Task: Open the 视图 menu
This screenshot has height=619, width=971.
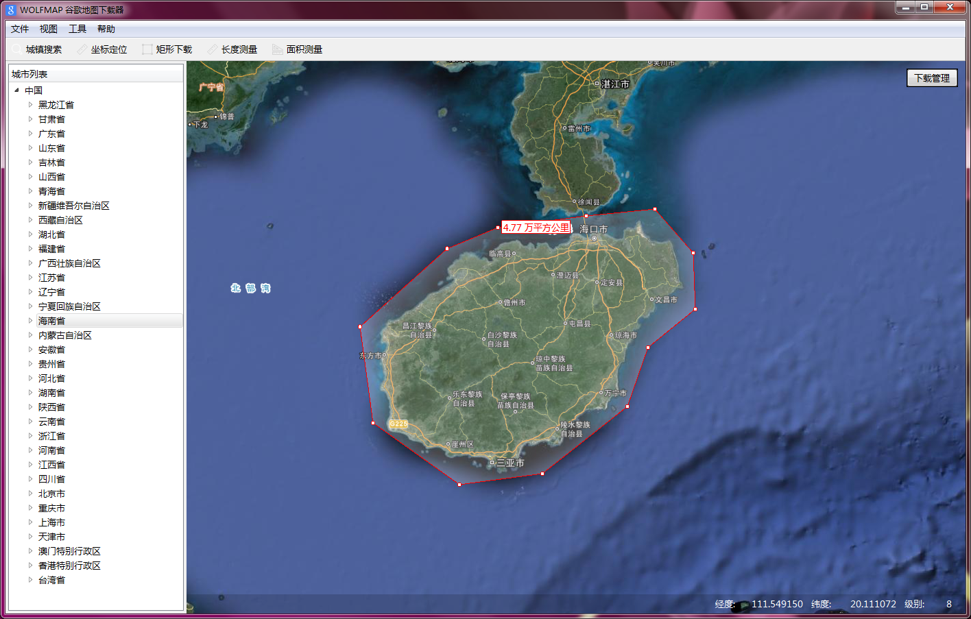Action: (x=48, y=28)
